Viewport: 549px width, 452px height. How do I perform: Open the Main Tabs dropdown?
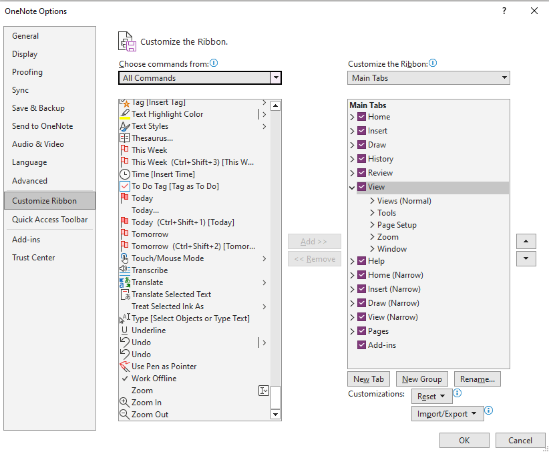[x=503, y=77]
